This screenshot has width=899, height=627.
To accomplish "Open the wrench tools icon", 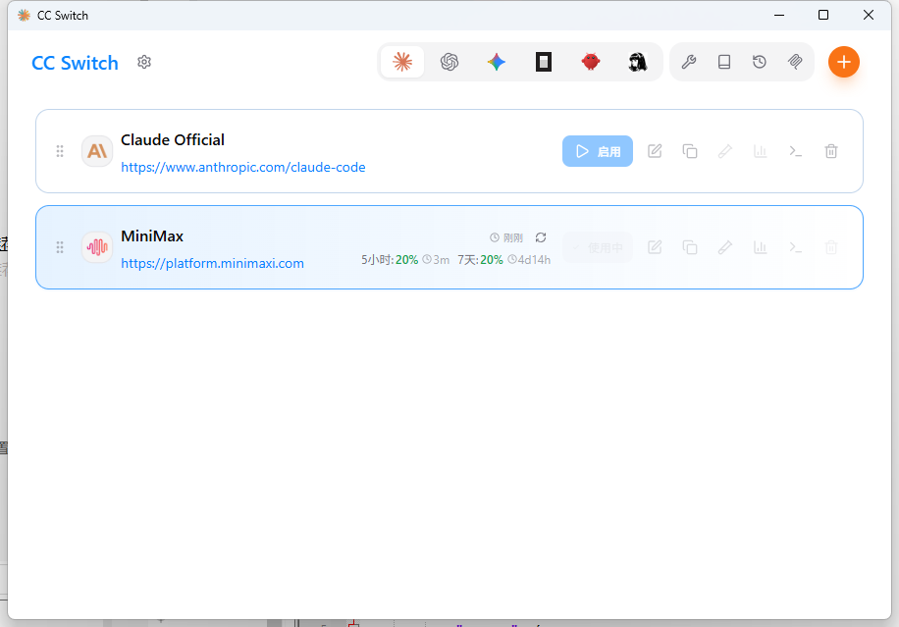I will [689, 62].
